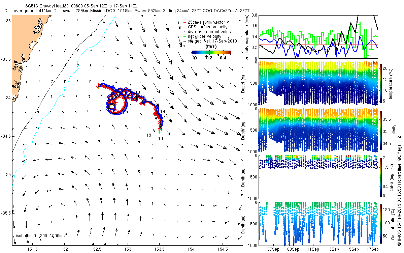The height and width of the screenshot is (253, 404).
Task: Click day marker 19 near the track end
Action: pos(148,135)
